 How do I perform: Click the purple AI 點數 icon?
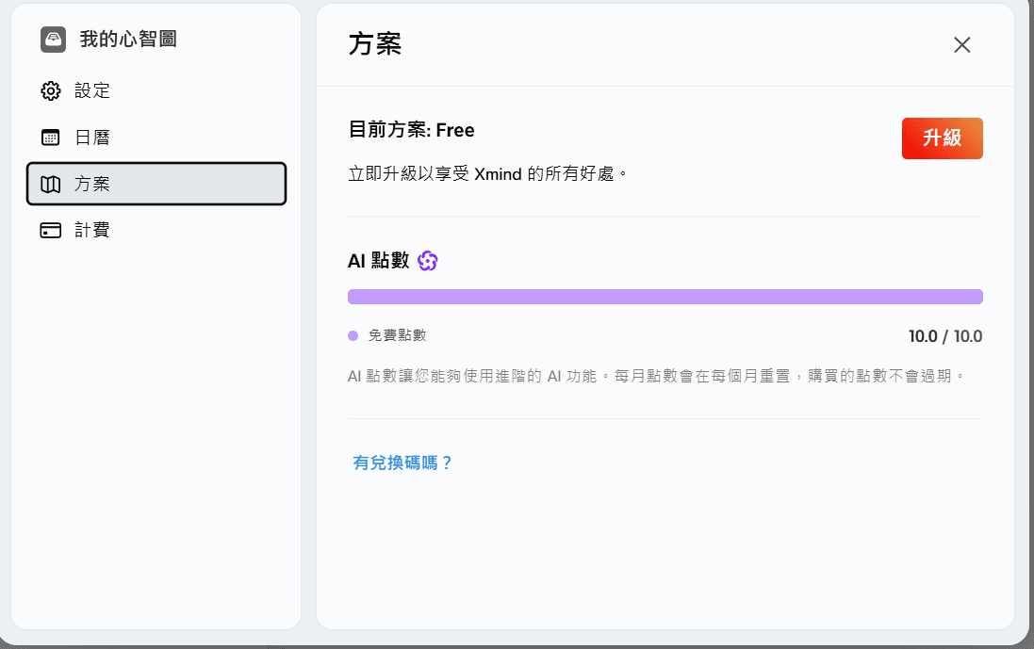[429, 260]
